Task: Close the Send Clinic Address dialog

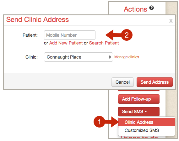Action: pyautogui.click(x=171, y=21)
